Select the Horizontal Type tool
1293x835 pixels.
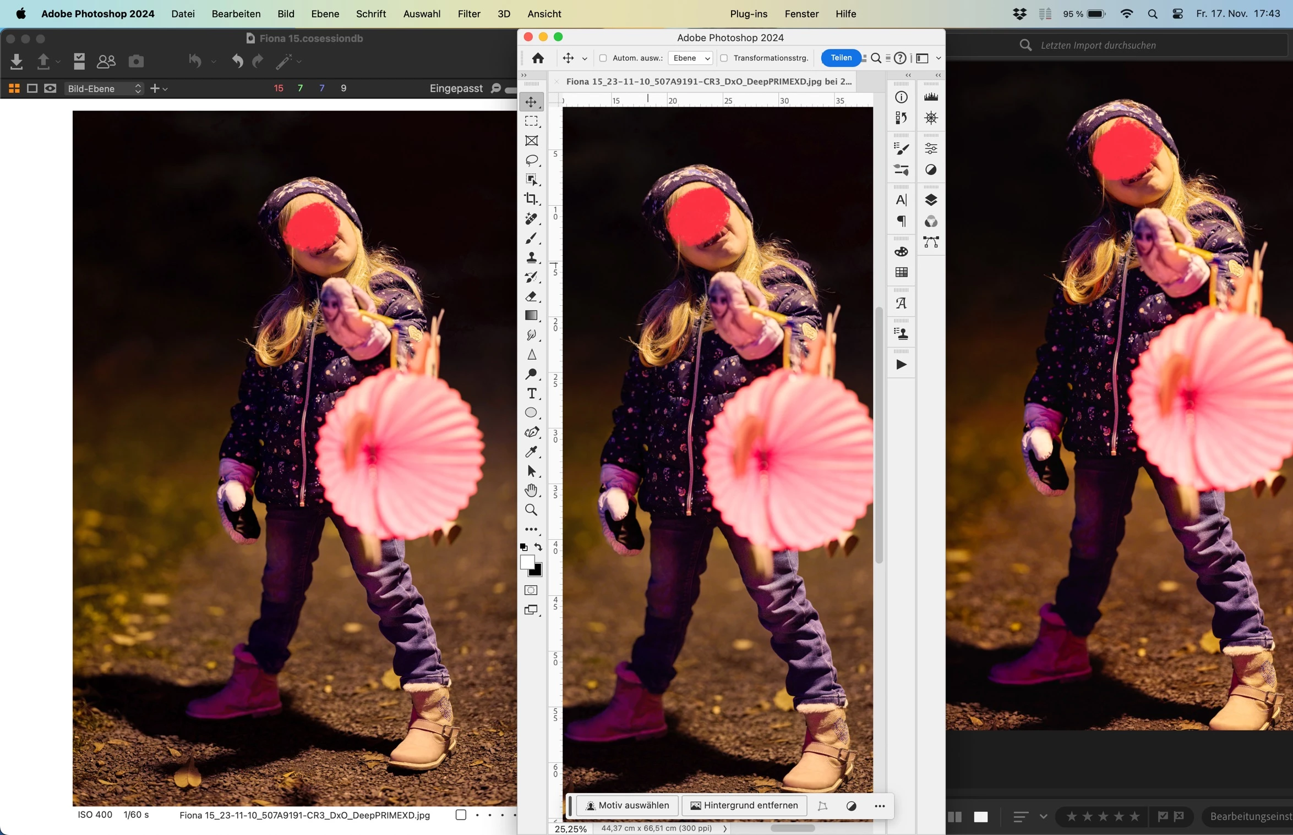pos(531,393)
